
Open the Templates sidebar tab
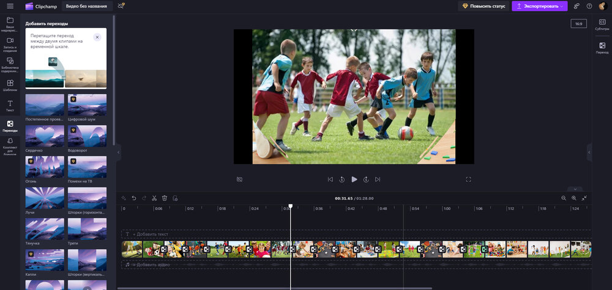coord(10,85)
